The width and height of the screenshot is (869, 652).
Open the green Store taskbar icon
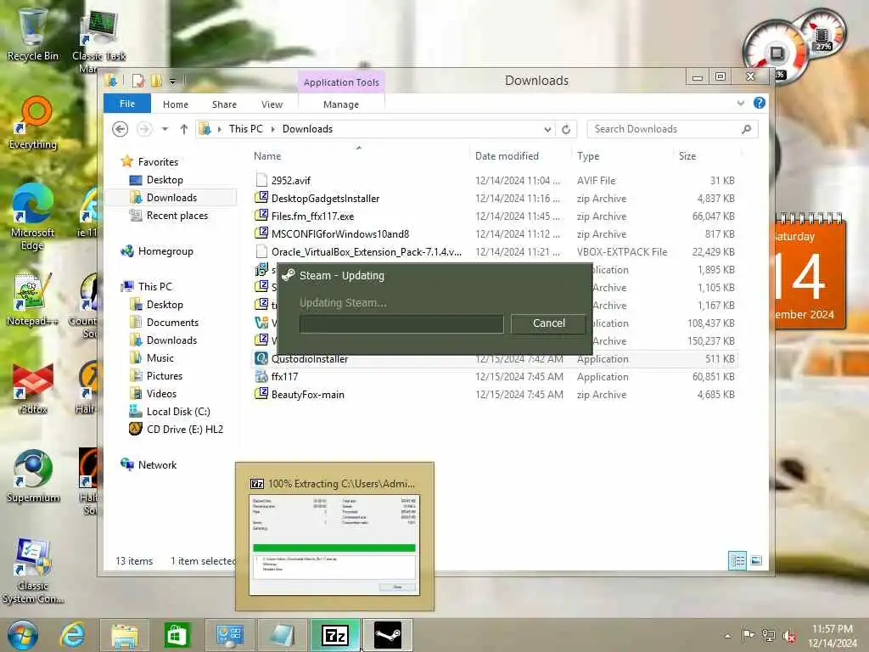[x=177, y=635]
